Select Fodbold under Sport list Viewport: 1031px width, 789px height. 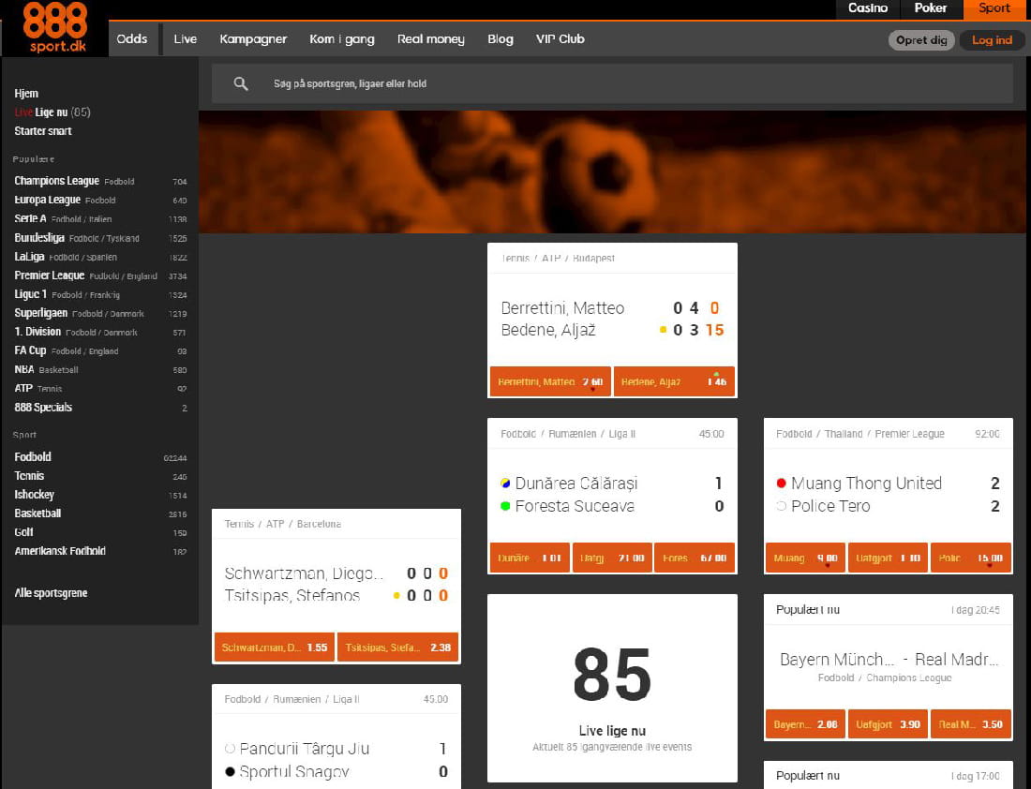[100, 457]
